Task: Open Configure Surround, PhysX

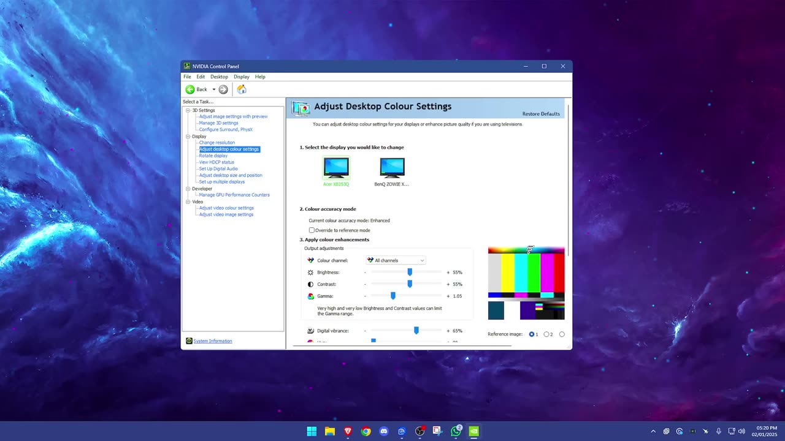Action: pyautogui.click(x=226, y=130)
